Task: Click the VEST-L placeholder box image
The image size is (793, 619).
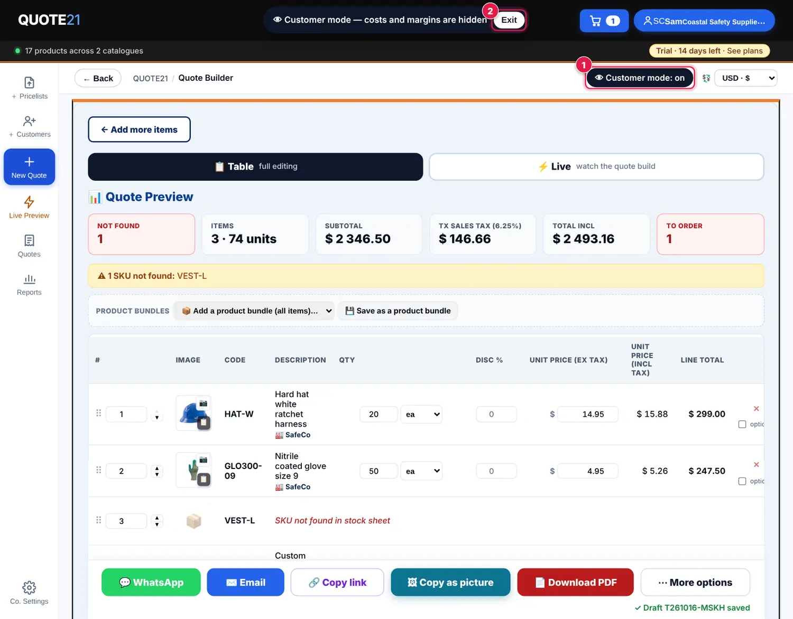Action: click(193, 521)
